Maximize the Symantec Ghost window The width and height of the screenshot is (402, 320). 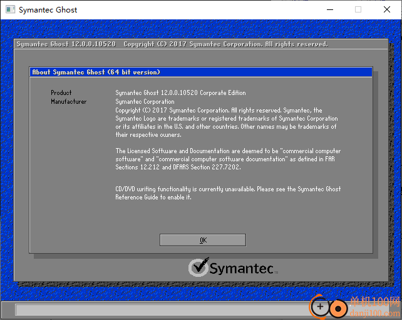[358, 10]
